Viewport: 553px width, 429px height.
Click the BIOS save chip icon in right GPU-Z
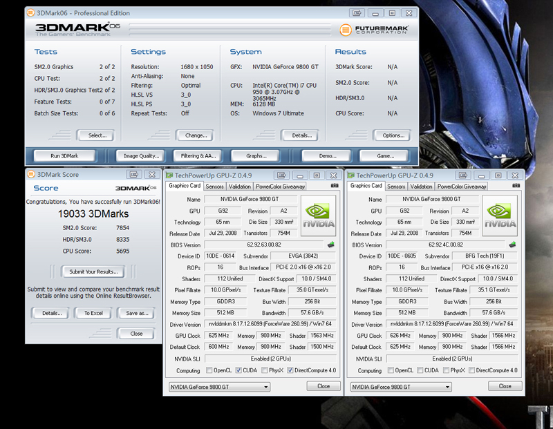512,245
